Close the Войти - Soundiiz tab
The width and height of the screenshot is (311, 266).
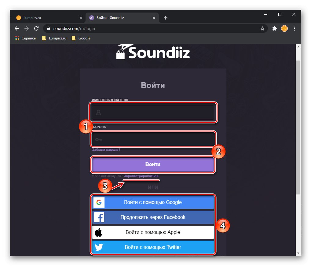(x=154, y=18)
